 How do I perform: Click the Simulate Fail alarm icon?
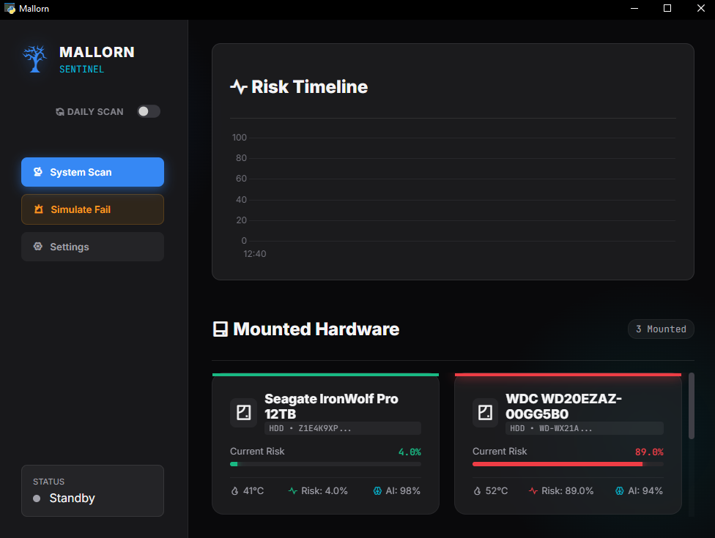[37, 209]
